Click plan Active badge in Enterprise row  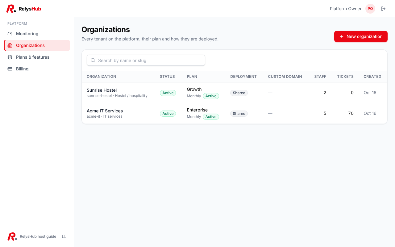(211, 117)
